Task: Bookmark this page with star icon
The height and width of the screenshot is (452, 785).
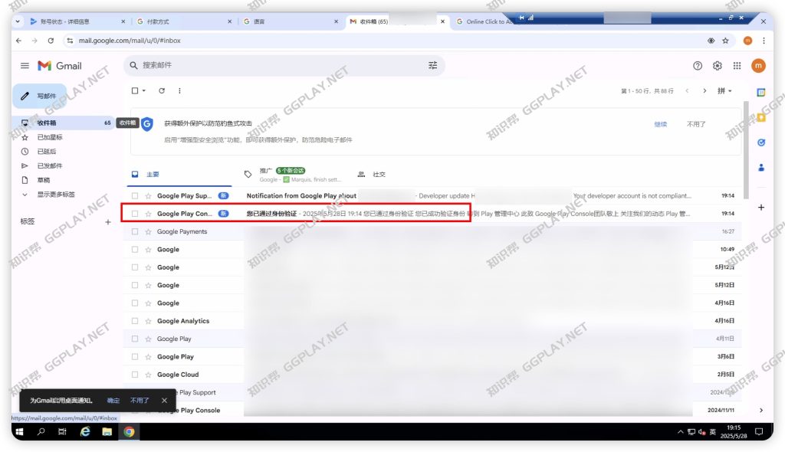Action: [725, 41]
